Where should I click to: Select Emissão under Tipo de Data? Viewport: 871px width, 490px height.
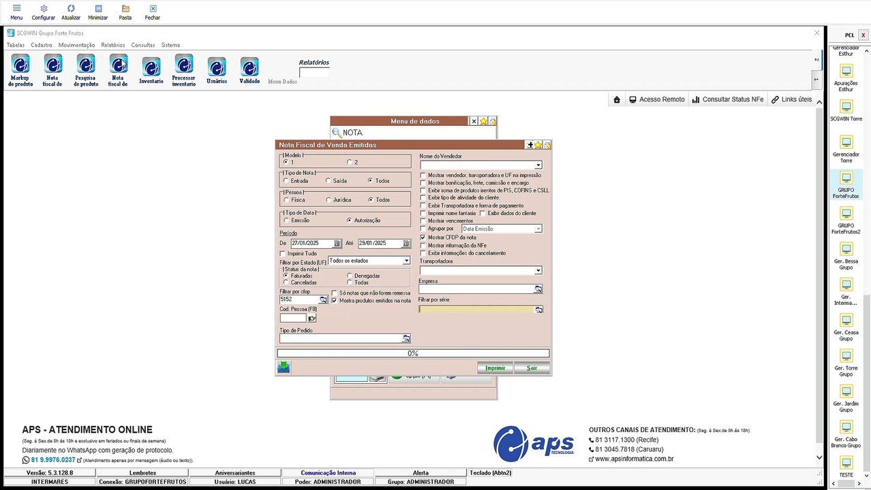click(286, 220)
